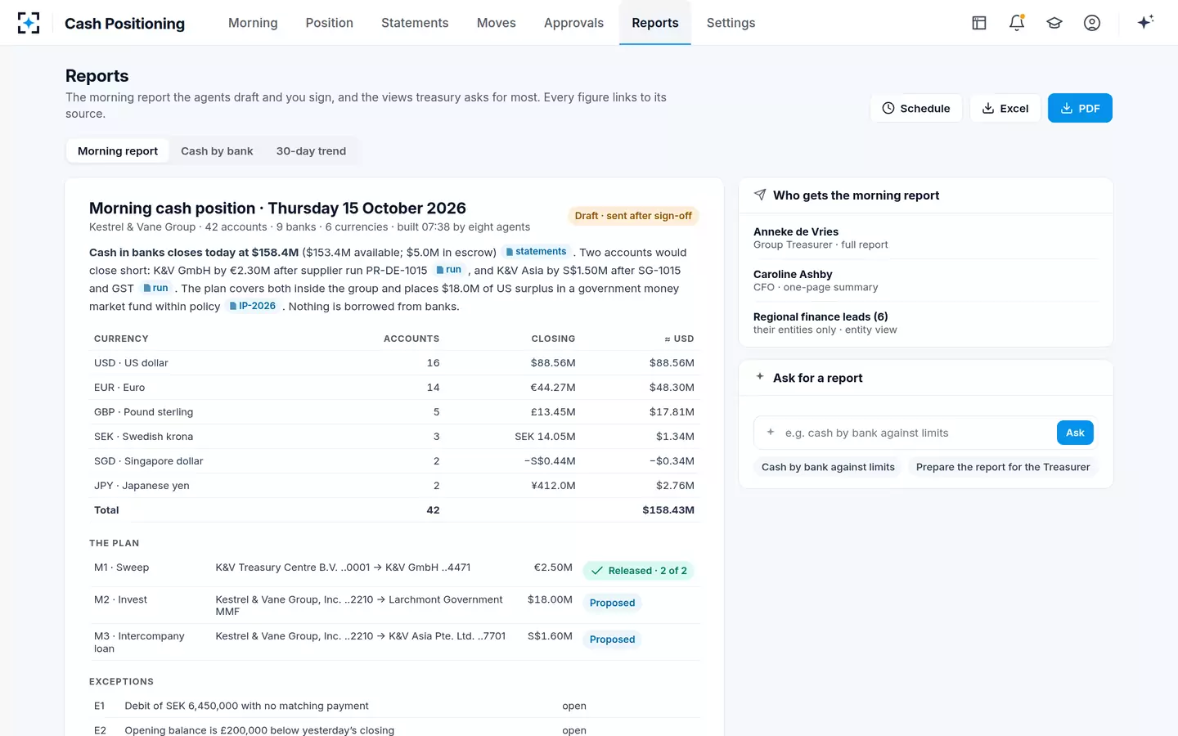Switch to the 30-day trend tab

click(x=311, y=151)
